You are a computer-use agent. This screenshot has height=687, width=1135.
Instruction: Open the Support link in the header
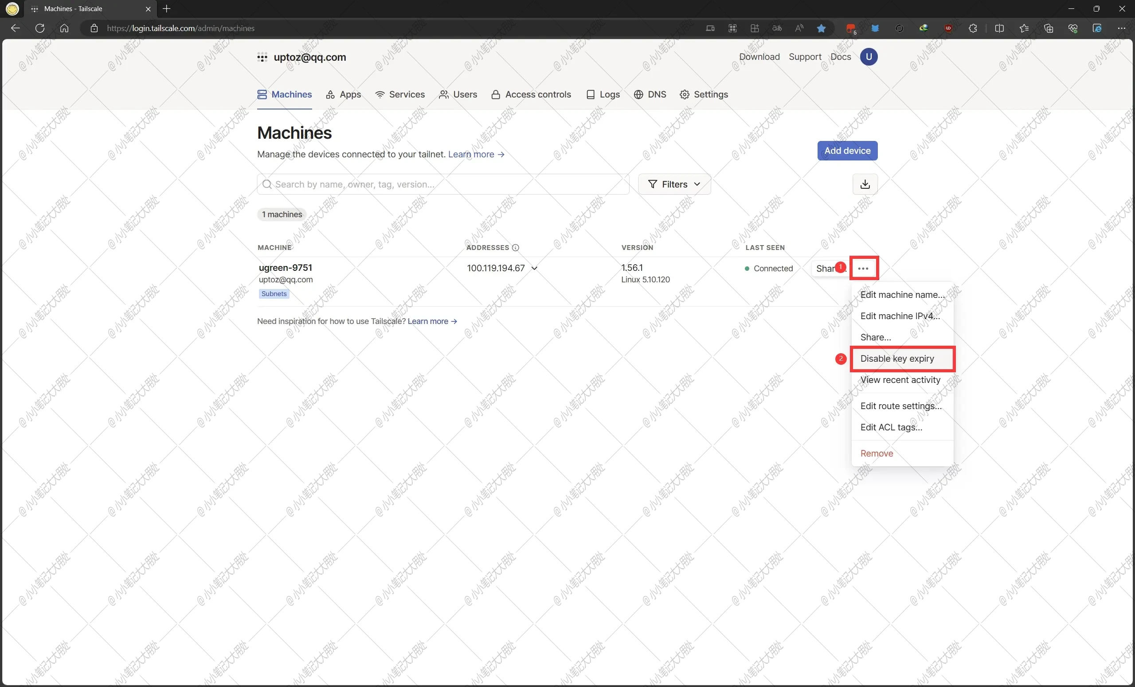[805, 57]
